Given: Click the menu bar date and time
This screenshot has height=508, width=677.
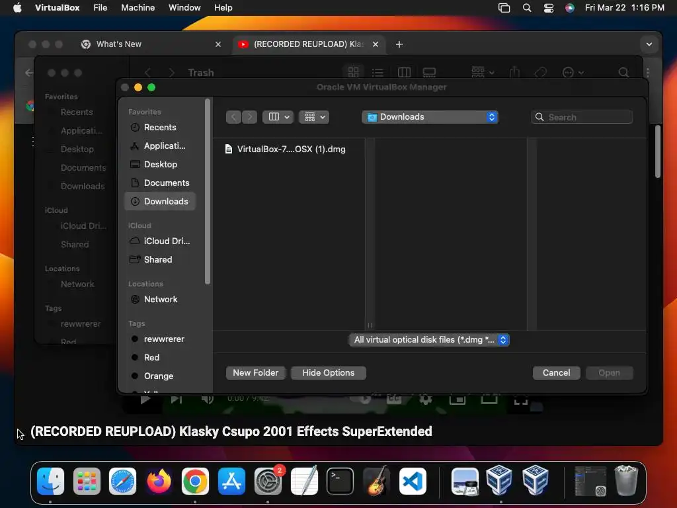Looking at the screenshot, I should [x=624, y=8].
